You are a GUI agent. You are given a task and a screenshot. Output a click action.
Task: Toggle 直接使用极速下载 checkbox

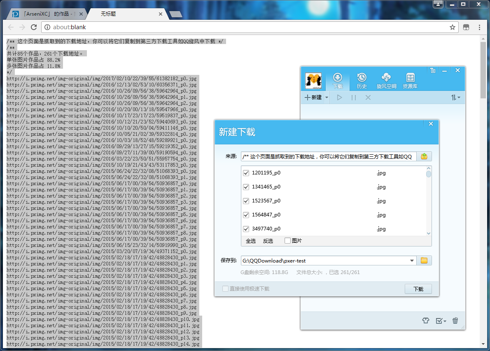[x=225, y=289]
